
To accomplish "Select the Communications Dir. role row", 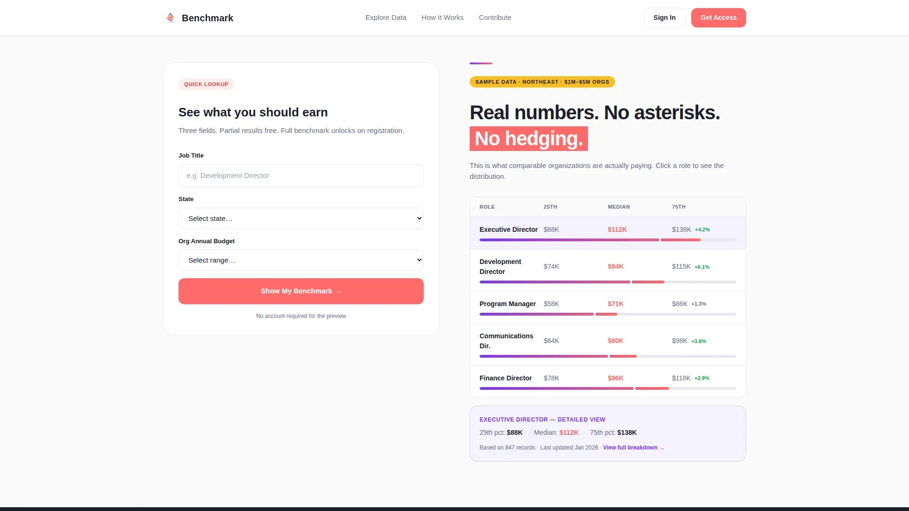I will [608, 344].
